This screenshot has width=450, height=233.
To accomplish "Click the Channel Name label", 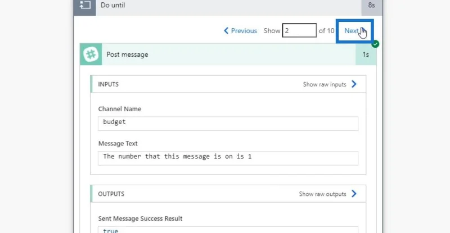I will pos(120,109).
